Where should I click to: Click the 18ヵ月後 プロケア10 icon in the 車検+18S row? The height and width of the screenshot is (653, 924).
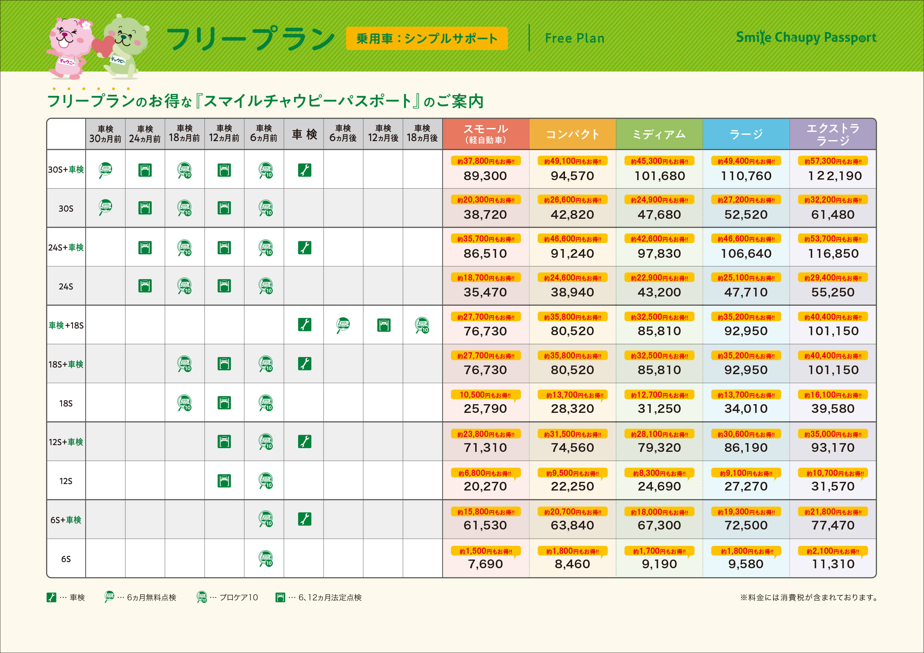(422, 325)
